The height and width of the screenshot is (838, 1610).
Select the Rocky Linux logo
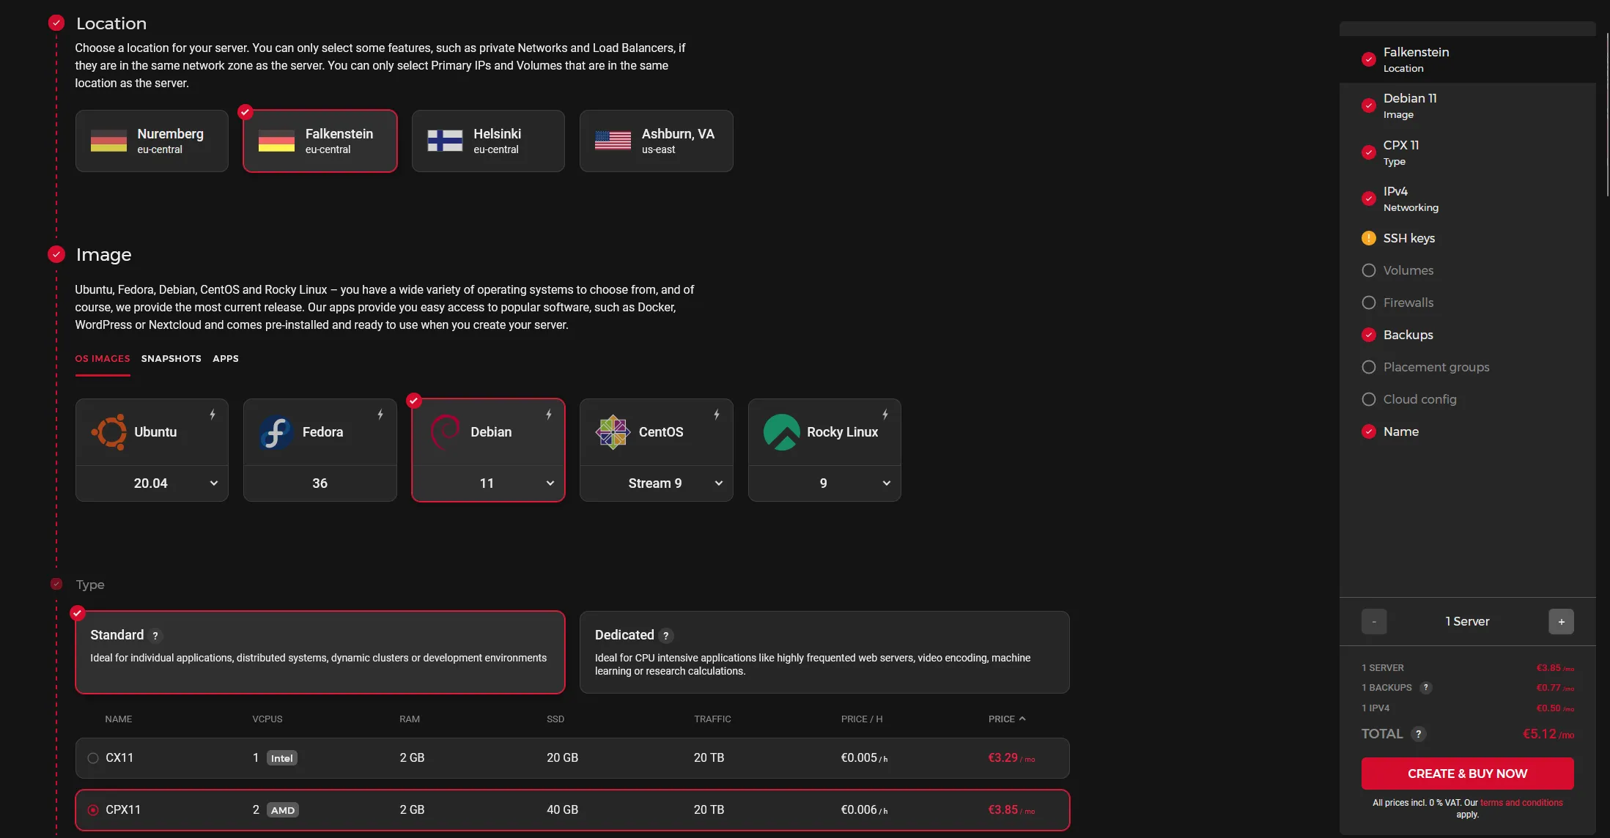pyautogui.click(x=781, y=432)
